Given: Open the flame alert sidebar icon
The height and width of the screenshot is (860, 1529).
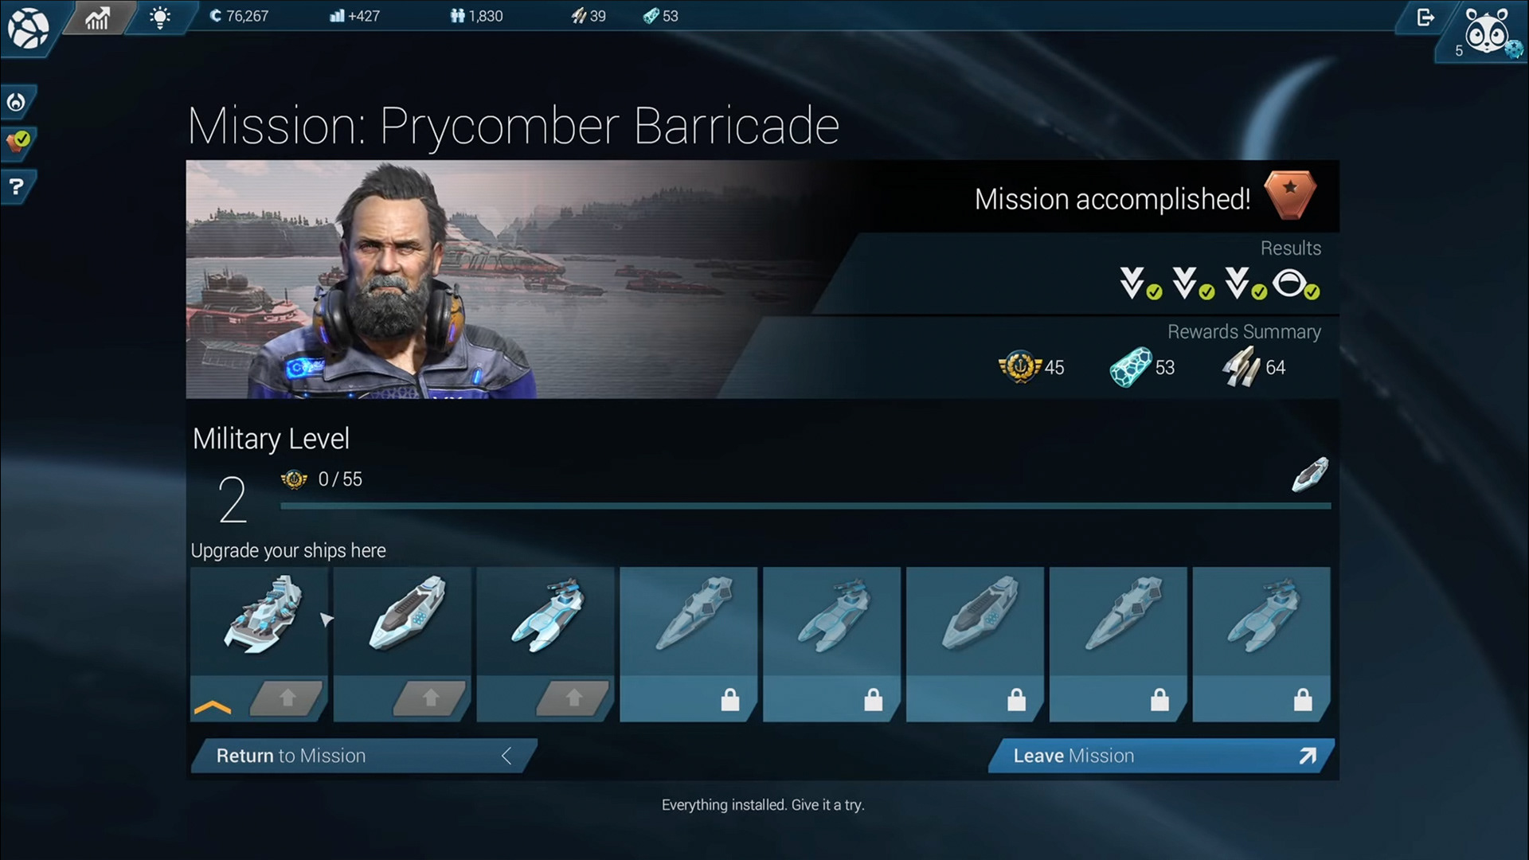Looking at the screenshot, I should [x=17, y=102].
